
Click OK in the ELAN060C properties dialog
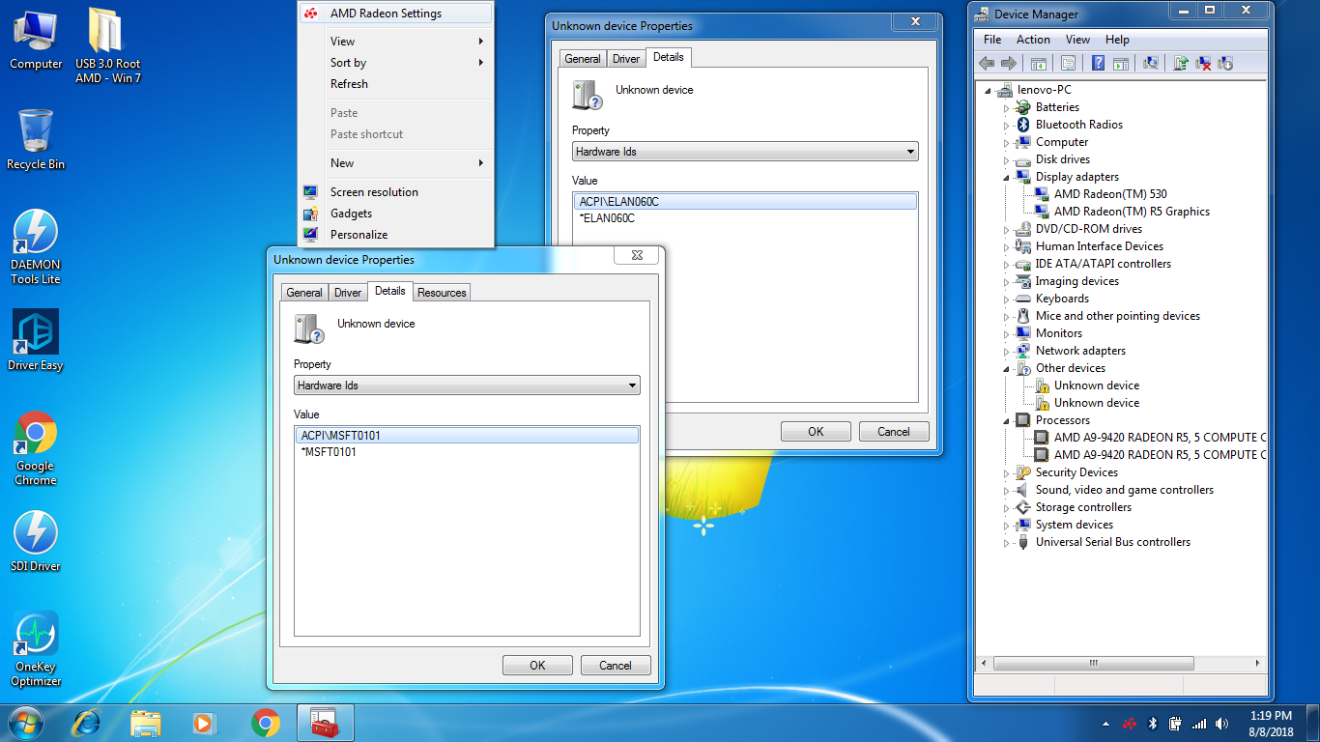816,431
